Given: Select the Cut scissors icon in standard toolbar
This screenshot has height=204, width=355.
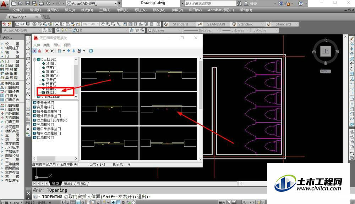Looking at the screenshot, I should click(x=57, y=24).
